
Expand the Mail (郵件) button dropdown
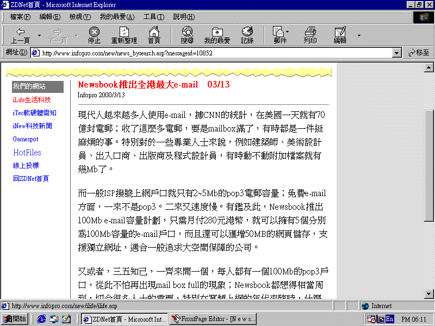pos(288,32)
